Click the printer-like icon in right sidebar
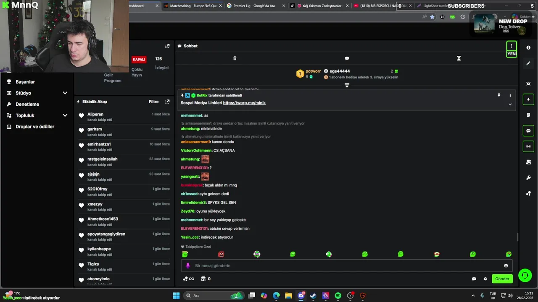 [x=528, y=162]
